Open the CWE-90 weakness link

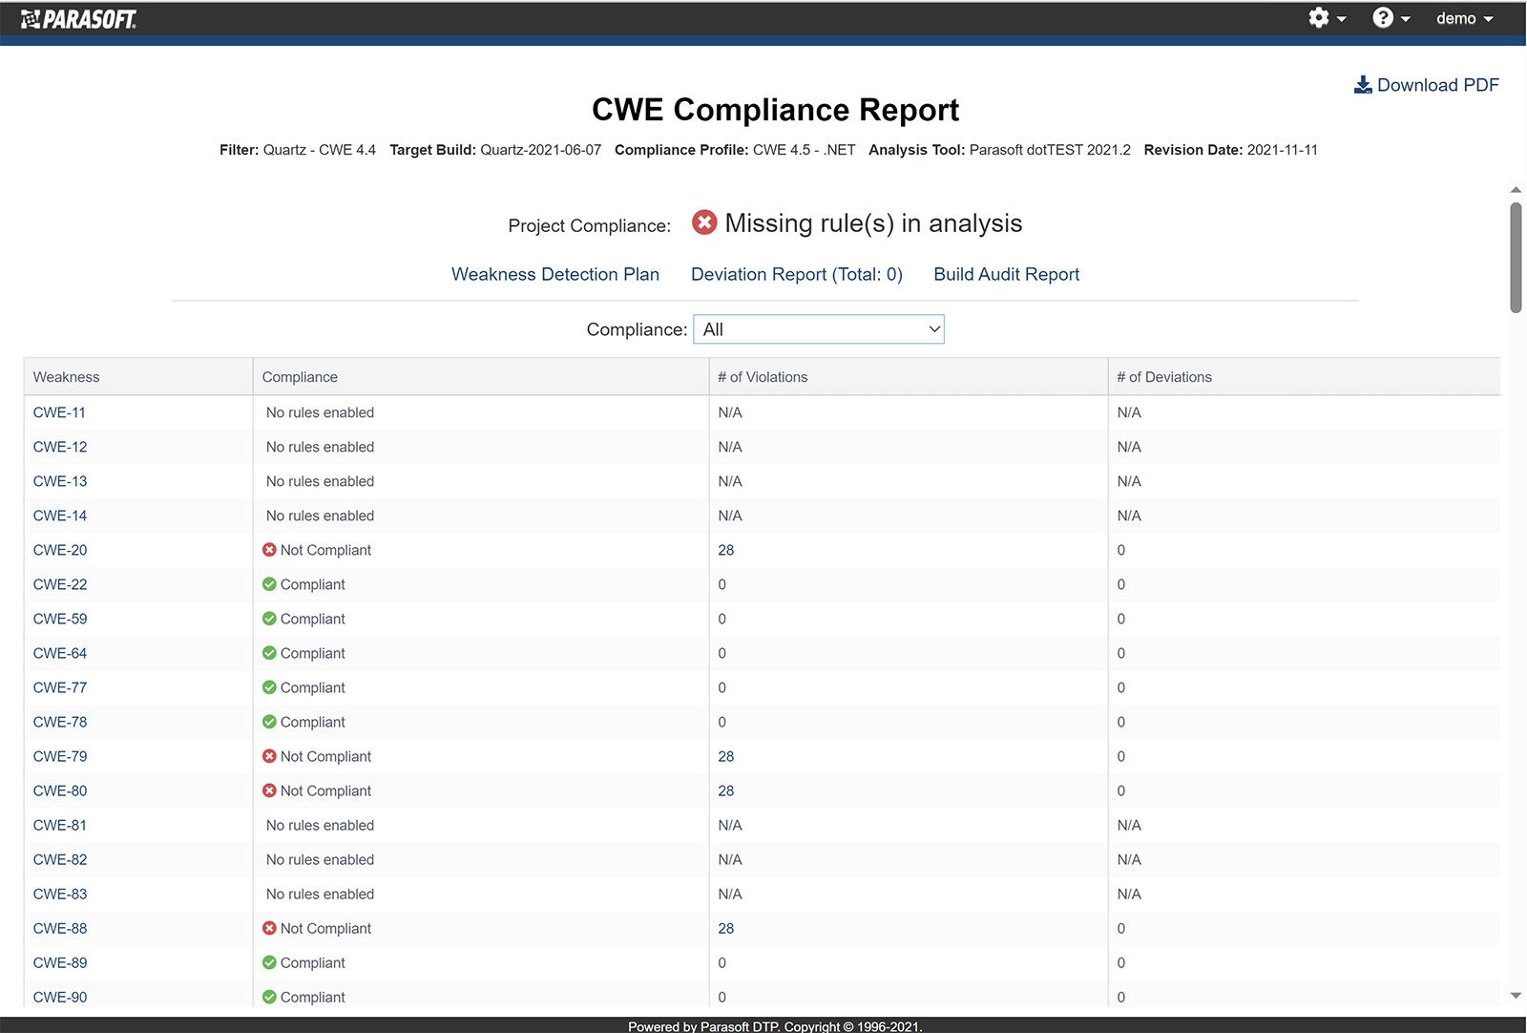click(x=59, y=996)
